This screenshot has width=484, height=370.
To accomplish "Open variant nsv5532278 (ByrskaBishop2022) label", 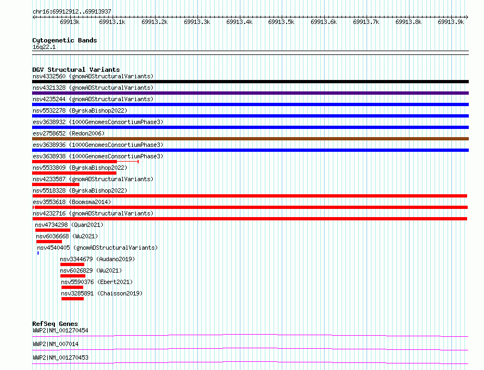I will [80, 110].
